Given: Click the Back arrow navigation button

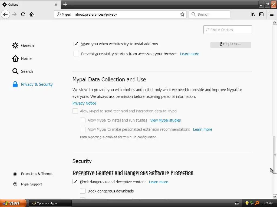Looking at the screenshot, I should coord(5,14).
